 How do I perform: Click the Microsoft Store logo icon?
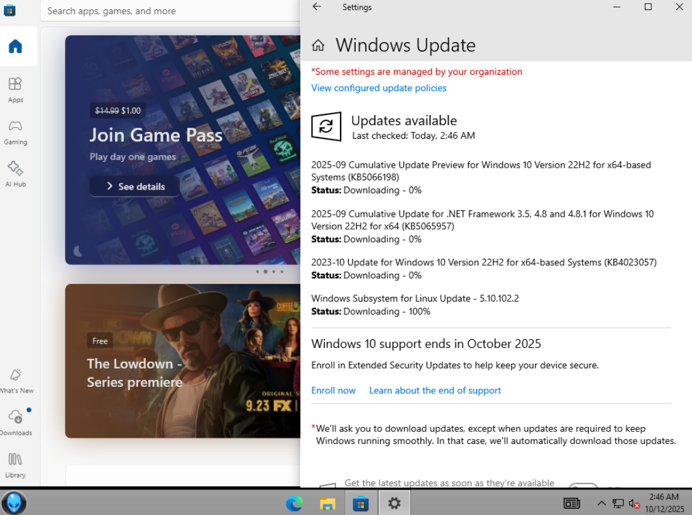coord(9,9)
